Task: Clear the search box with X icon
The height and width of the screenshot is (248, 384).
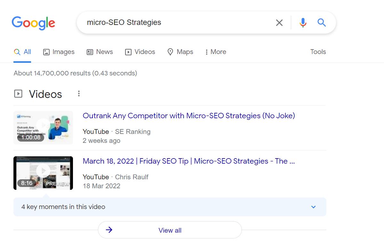Action: [x=279, y=23]
